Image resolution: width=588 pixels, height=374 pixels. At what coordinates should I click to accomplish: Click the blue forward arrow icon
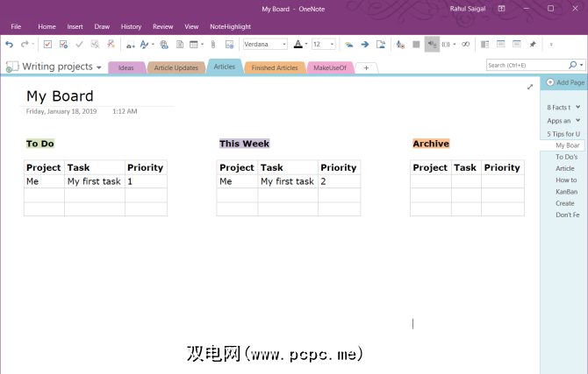pos(364,44)
